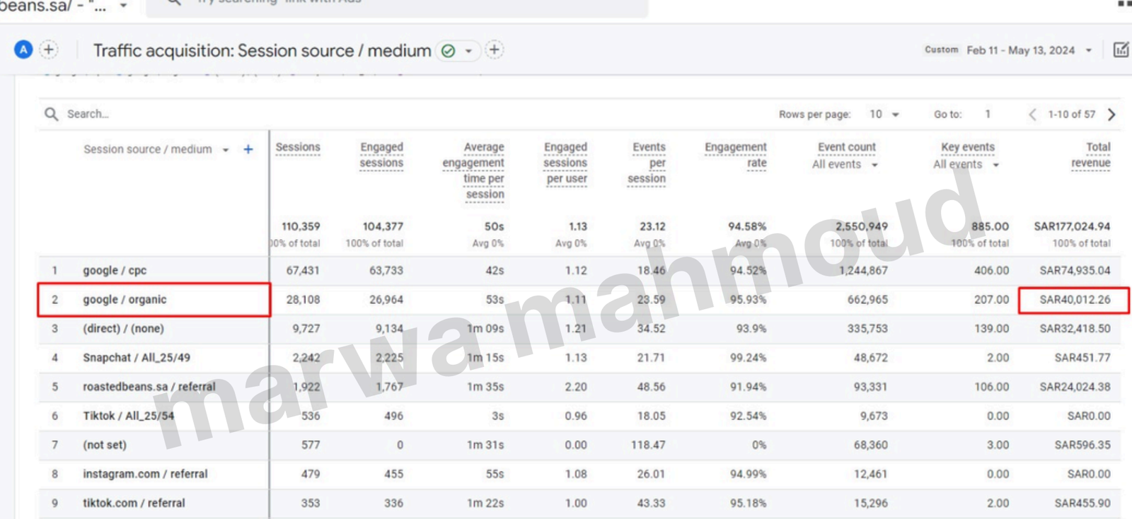
Task: Open Session source / medium dimension dropdown
Action: 226,150
